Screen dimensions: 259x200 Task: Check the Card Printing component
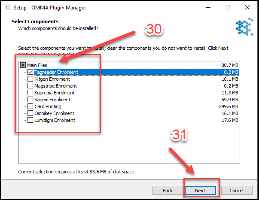(x=30, y=106)
